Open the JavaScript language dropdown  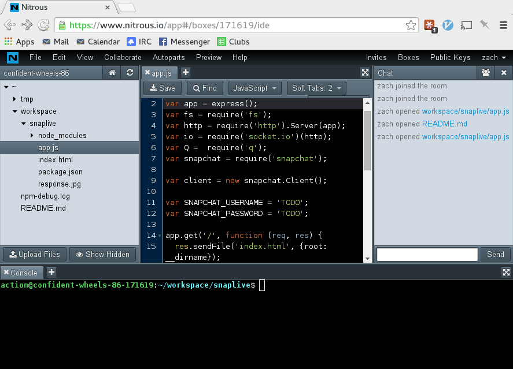click(x=255, y=88)
